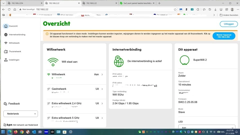Expand Extra wifinetwerk 5 GHz chevron
Screen dimensions: 240x135
[102, 118]
